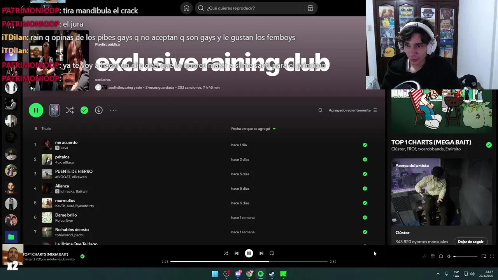The width and height of the screenshot is (498, 280).
Task: Go to Spotify Home via house icon
Action: click(x=186, y=8)
